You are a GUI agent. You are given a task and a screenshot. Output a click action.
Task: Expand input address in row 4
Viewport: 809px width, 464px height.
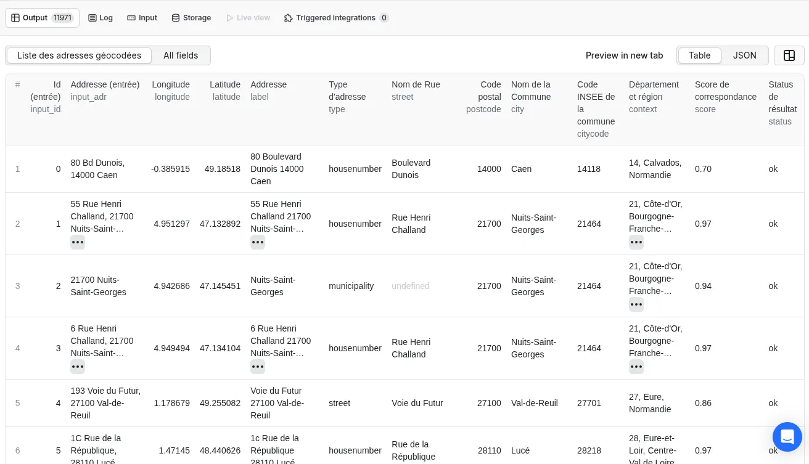pyautogui.click(x=78, y=367)
